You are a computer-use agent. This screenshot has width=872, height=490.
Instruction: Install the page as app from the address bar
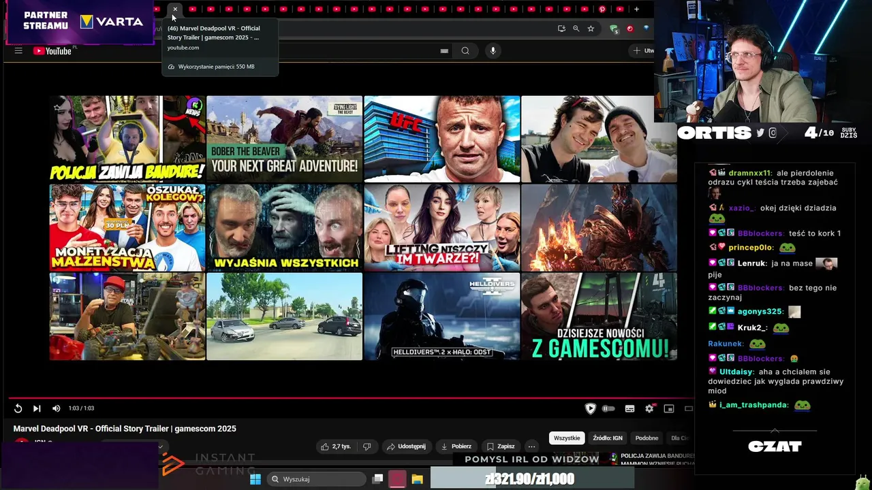pyautogui.click(x=561, y=29)
